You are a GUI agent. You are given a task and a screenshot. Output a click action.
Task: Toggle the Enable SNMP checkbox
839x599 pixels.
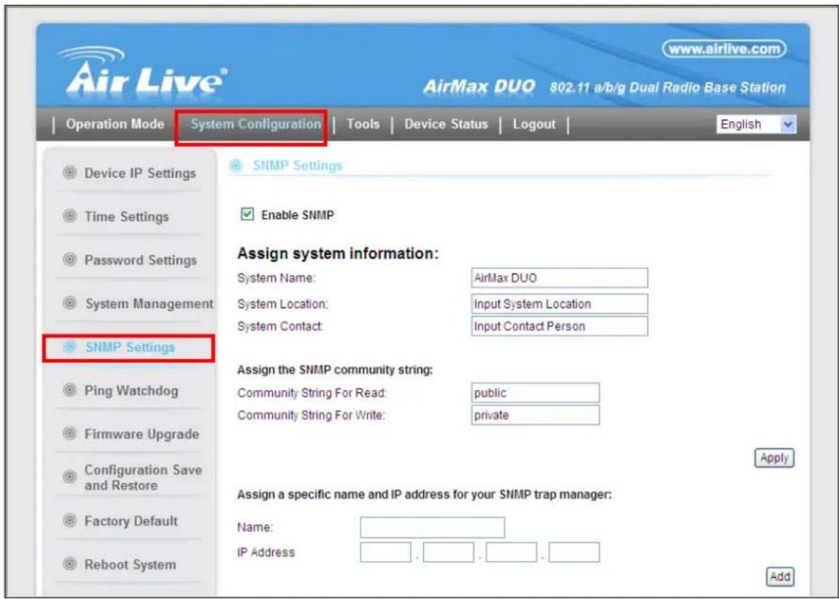pyautogui.click(x=247, y=214)
